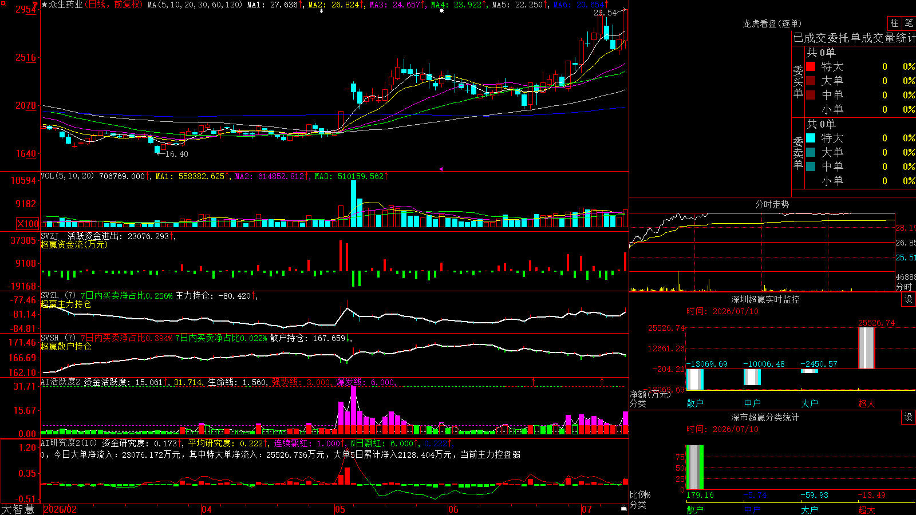Image resolution: width=916 pixels, height=515 pixels.
Task: Click the tall magenta spike in the AI活跃度2 chart
Action: (354, 406)
